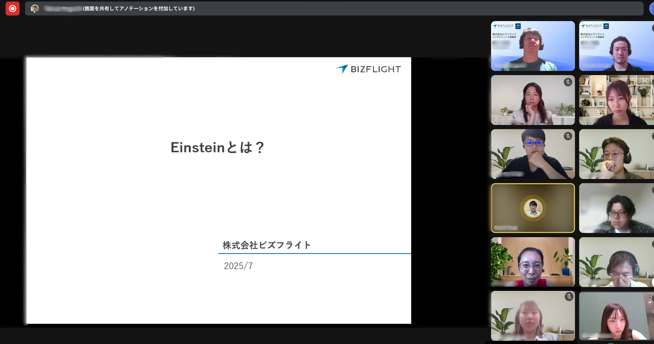Toggle the mute icon on the blue-glasses participant's tile
This screenshot has width=654, height=344.
tap(568, 137)
